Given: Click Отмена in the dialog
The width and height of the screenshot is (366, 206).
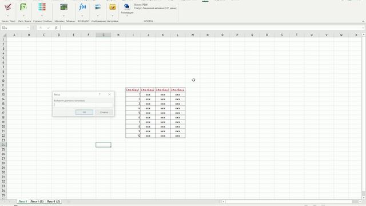Looking at the screenshot, I should 104,112.
